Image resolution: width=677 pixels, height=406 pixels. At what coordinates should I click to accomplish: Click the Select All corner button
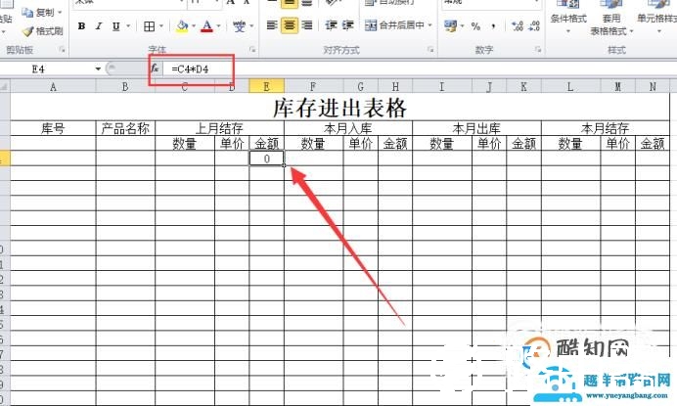pos(4,87)
